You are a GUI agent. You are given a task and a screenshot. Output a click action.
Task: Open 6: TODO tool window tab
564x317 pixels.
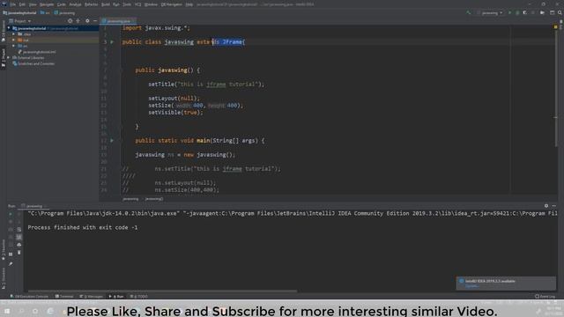pyautogui.click(x=139, y=297)
